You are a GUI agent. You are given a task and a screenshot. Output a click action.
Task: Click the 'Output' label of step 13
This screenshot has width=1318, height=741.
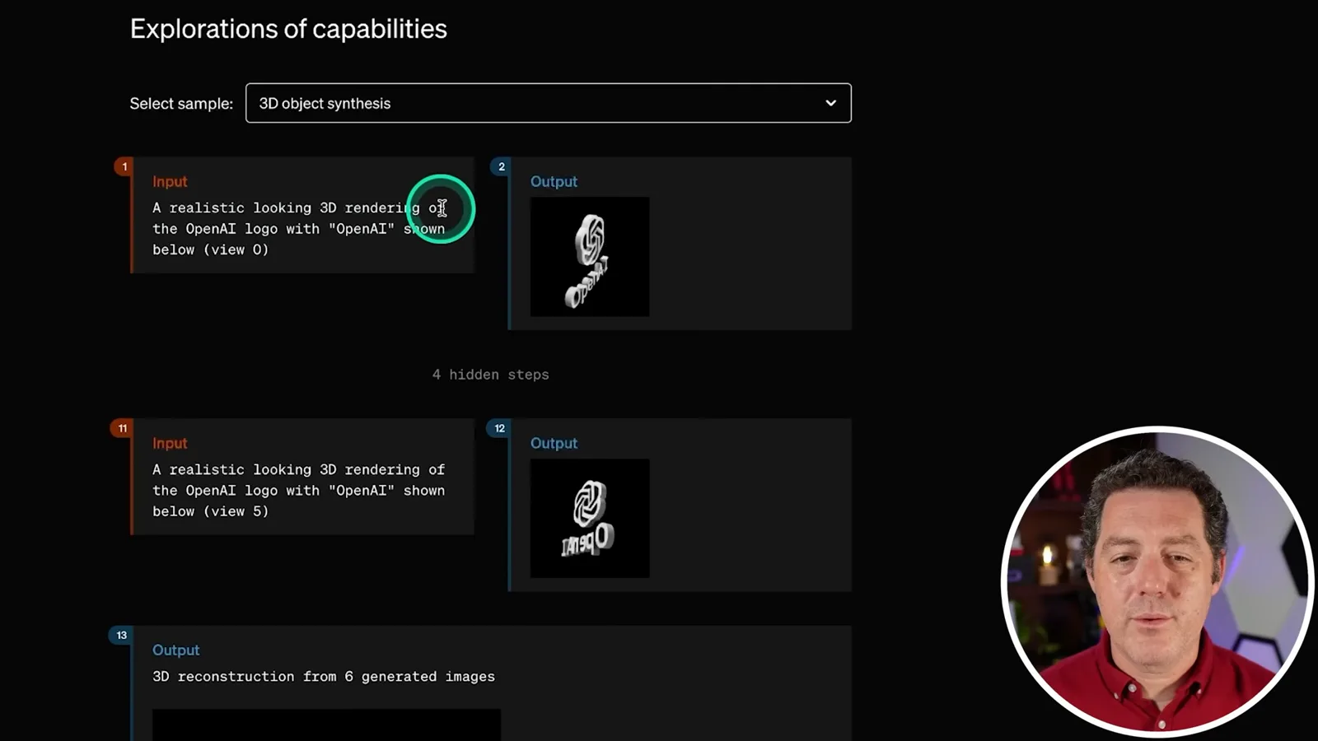point(175,650)
